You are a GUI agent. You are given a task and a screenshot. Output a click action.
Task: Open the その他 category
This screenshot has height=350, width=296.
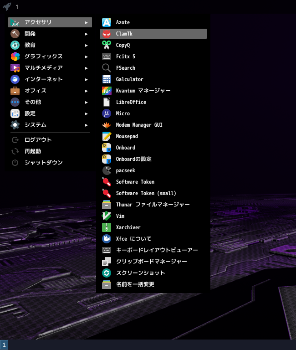click(x=50, y=102)
